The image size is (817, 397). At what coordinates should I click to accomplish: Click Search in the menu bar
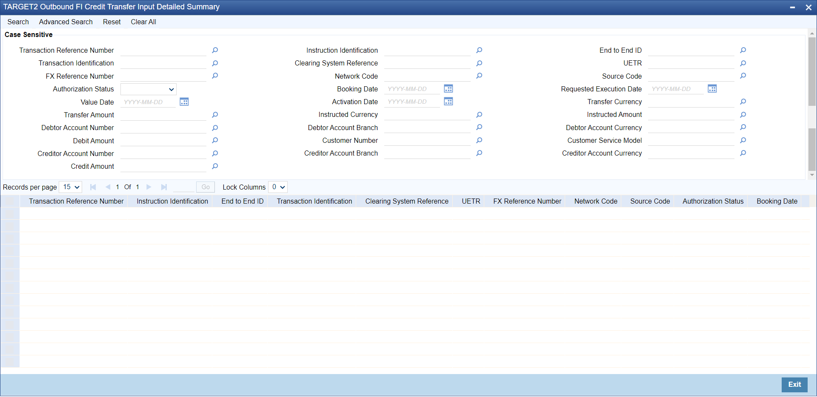tap(18, 22)
